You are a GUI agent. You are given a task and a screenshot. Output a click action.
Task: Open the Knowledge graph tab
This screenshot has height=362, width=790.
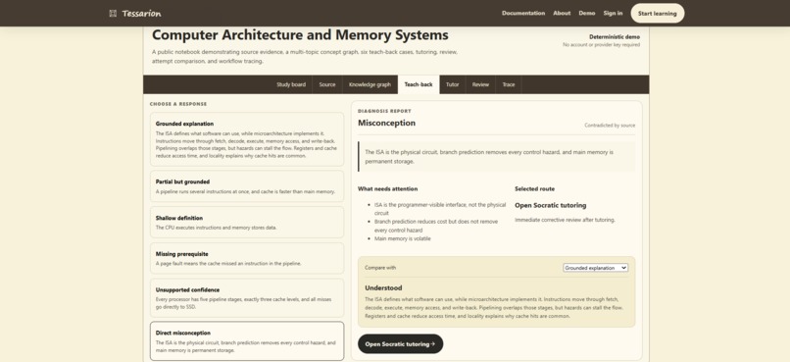[x=370, y=84]
